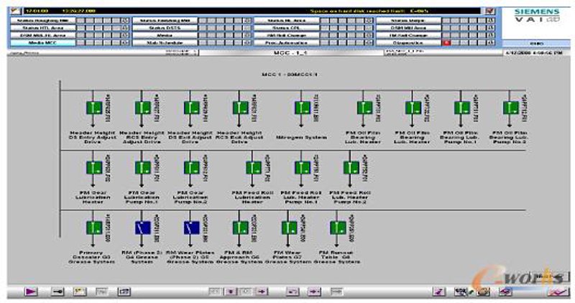This screenshot has height=303, width=575.
Task: Click the Status HTL Area button
Action: pos(42,28)
